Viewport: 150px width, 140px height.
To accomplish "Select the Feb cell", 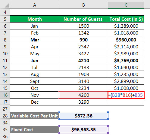I will [35, 33].
